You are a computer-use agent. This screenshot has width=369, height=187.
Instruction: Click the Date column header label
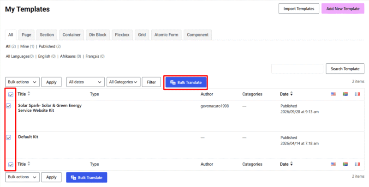tap(284, 94)
